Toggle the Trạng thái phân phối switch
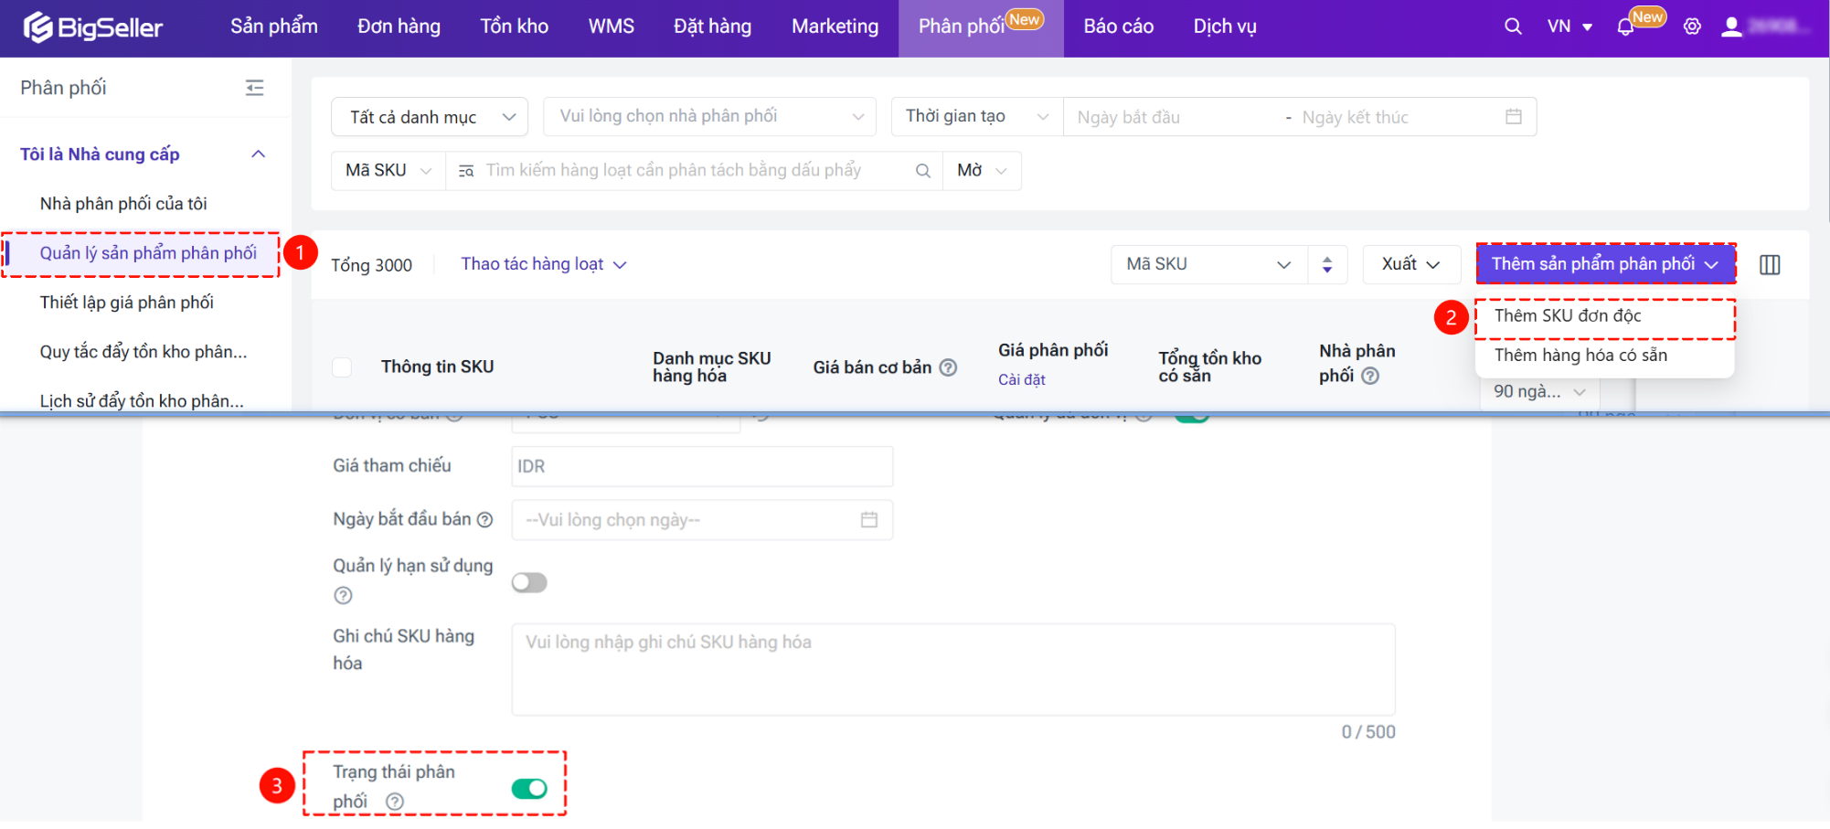 click(529, 789)
